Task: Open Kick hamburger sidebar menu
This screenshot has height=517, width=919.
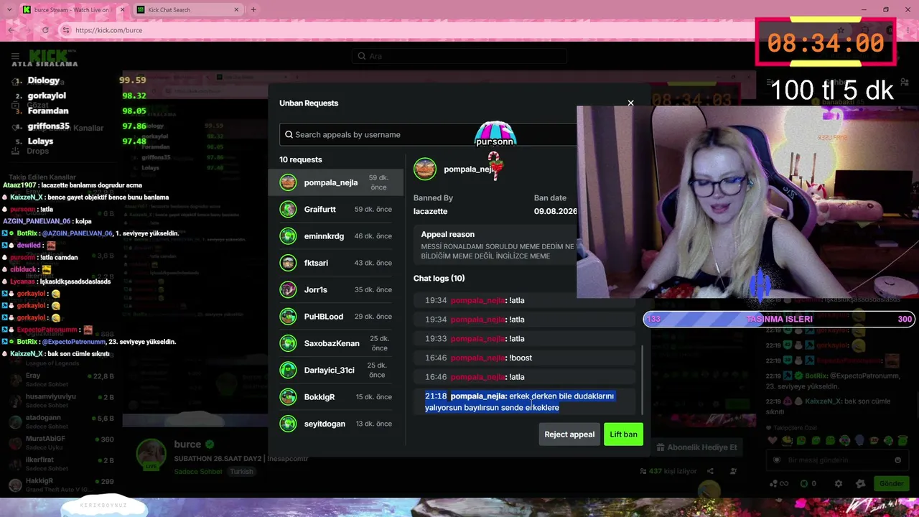Action: tap(15, 56)
